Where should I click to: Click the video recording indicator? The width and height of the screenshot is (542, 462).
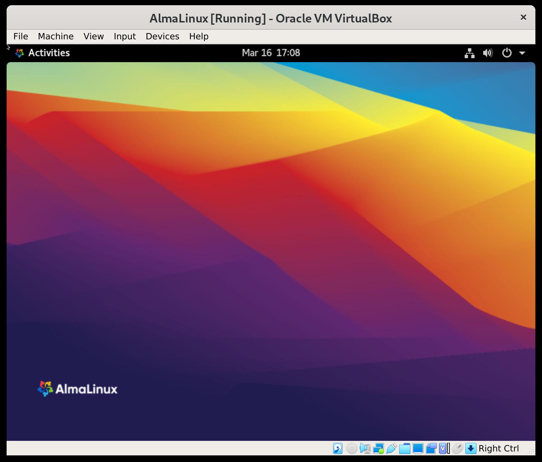pos(431,448)
